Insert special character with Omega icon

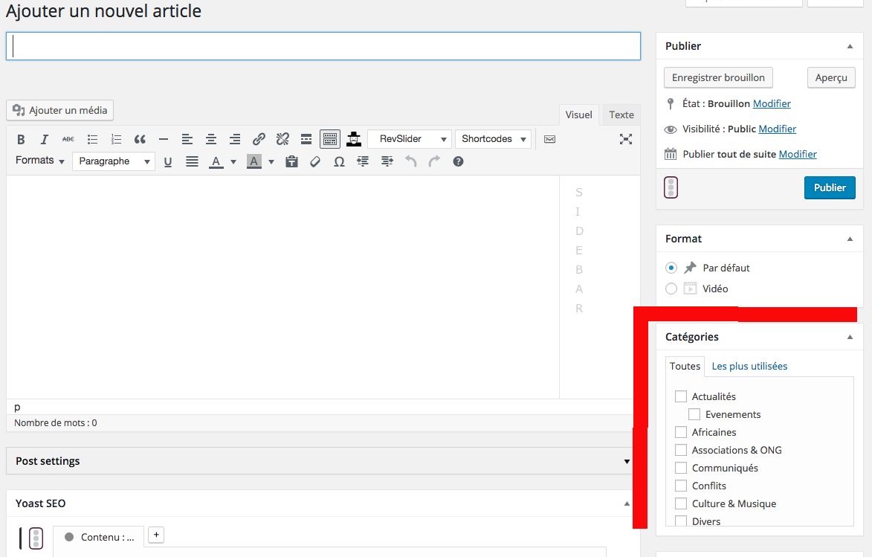click(x=339, y=161)
